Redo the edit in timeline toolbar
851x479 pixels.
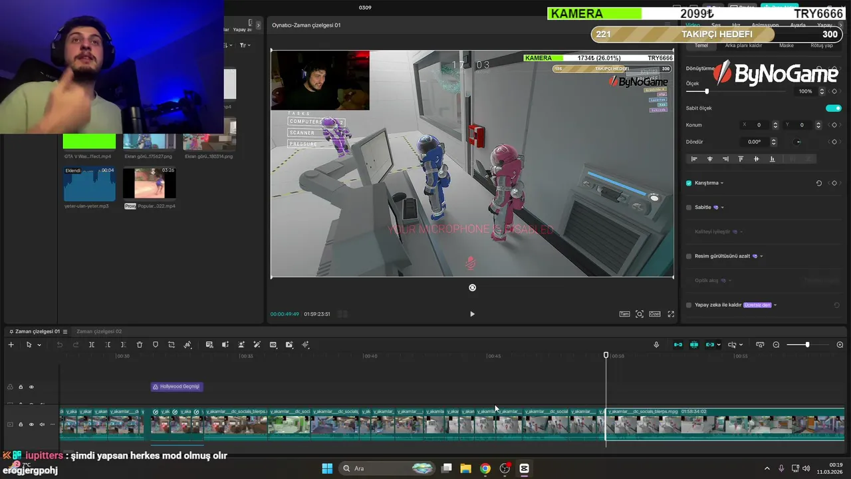tap(75, 345)
